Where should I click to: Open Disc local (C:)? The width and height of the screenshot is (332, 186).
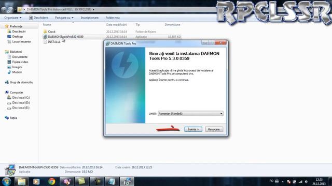click(x=21, y=98)
